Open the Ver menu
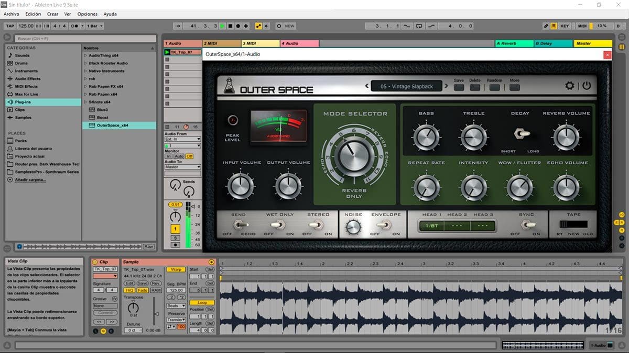Image resolution: width=629 pixels, height=353 pixels. 68,14
